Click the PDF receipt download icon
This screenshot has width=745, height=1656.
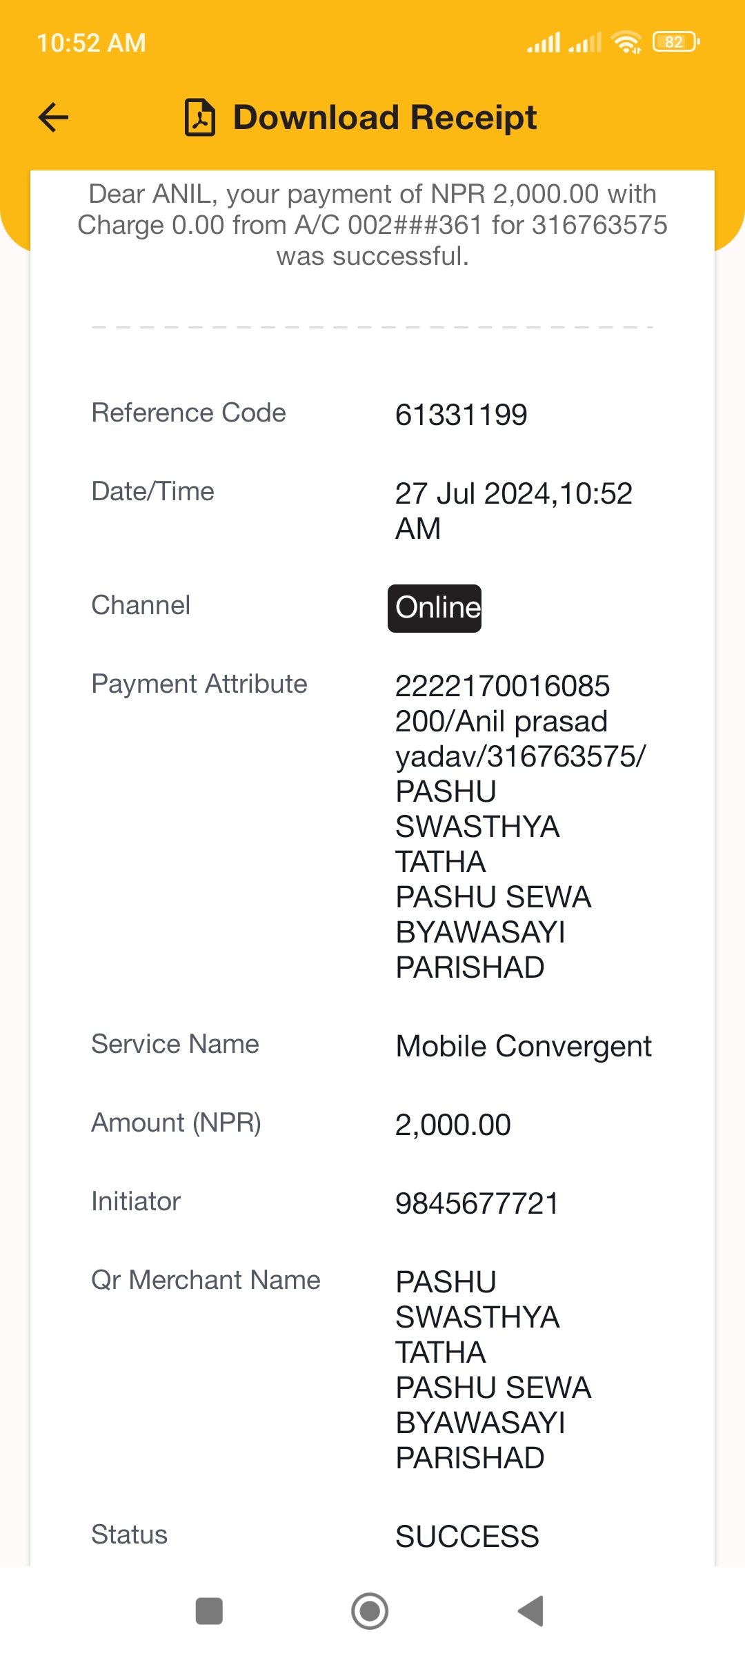(200, 117)
